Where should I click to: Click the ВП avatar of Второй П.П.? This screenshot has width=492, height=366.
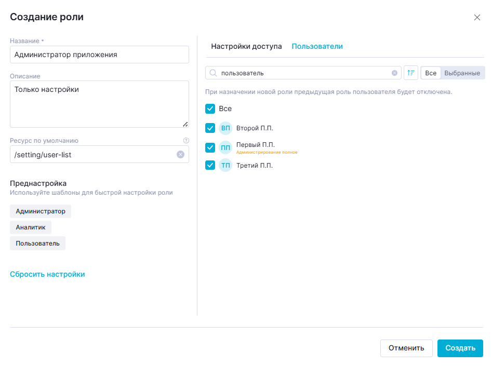[225, 128]
